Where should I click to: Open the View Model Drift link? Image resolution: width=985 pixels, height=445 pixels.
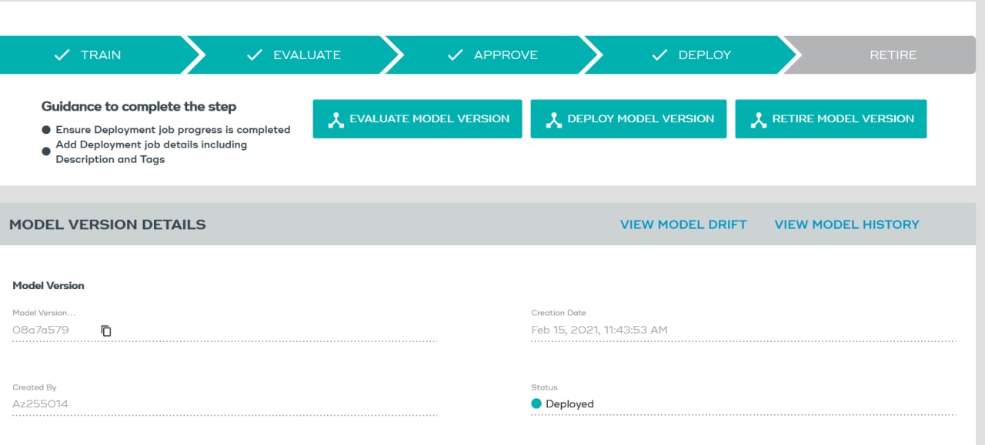click(x=683, y=224)
